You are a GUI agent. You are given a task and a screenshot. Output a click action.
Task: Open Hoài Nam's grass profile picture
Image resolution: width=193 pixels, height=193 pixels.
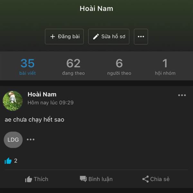point(13,101)
